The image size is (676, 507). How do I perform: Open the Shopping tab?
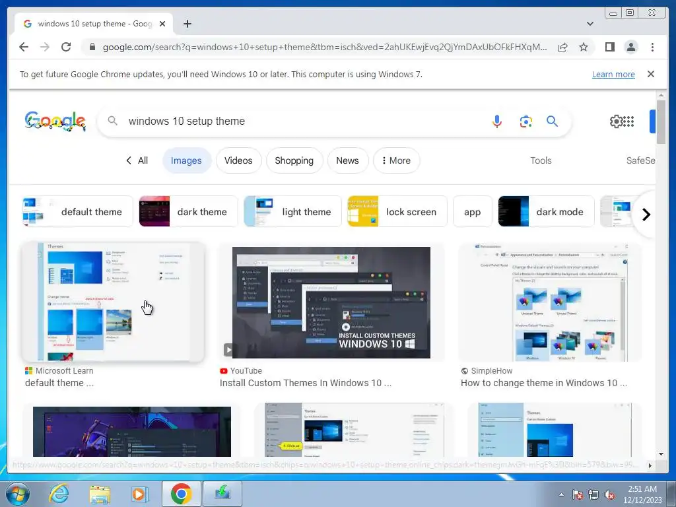(x=294, y=160)
